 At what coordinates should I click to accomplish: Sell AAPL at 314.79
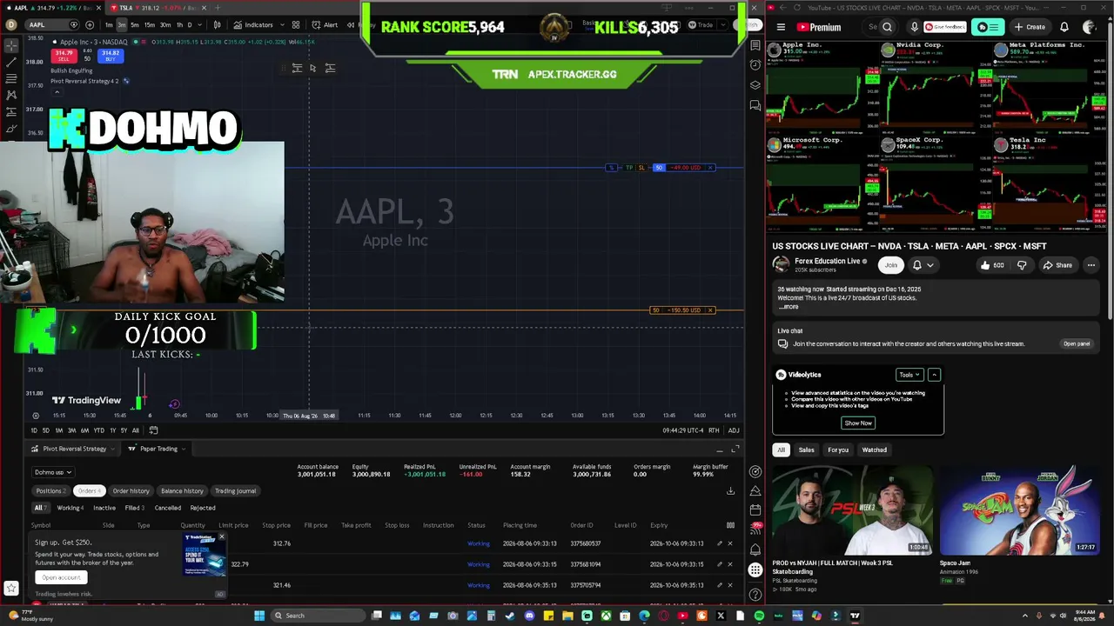[x=64, y=57]
